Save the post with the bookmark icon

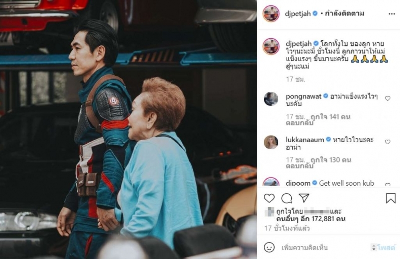[x=391, y=198]
